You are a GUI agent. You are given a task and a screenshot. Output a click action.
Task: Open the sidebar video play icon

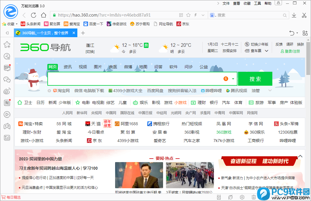(x=7, y=114)
